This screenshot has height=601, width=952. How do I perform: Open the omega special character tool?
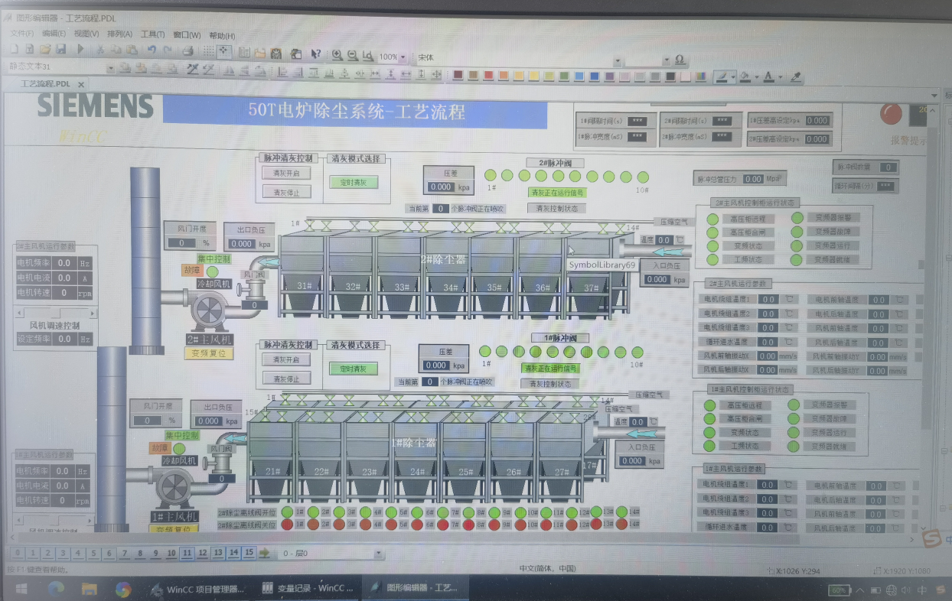679,60
